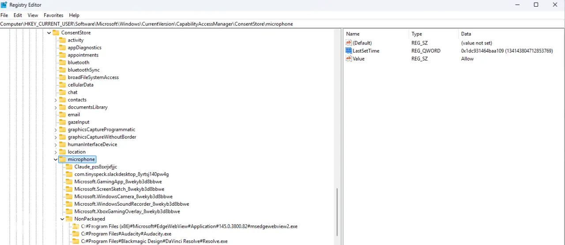Open the Help menu
Viewport: 565px width, 245px height.
pos(74,15)
